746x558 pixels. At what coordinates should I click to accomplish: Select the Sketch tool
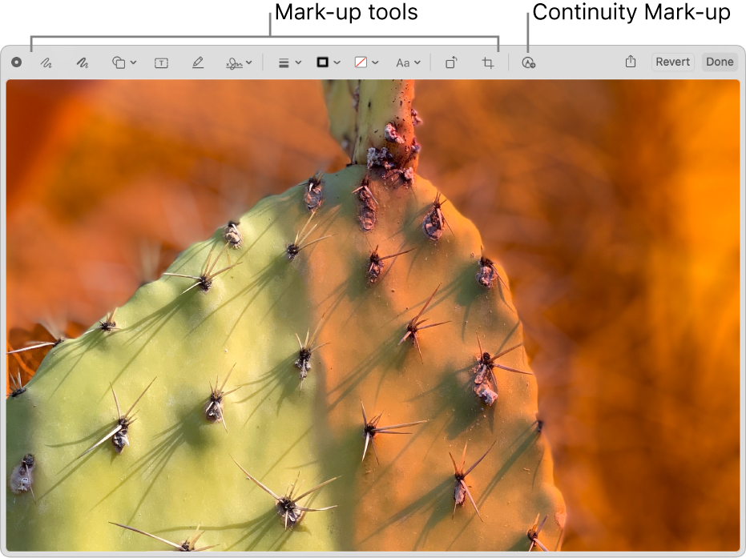(x=46, y=62)
